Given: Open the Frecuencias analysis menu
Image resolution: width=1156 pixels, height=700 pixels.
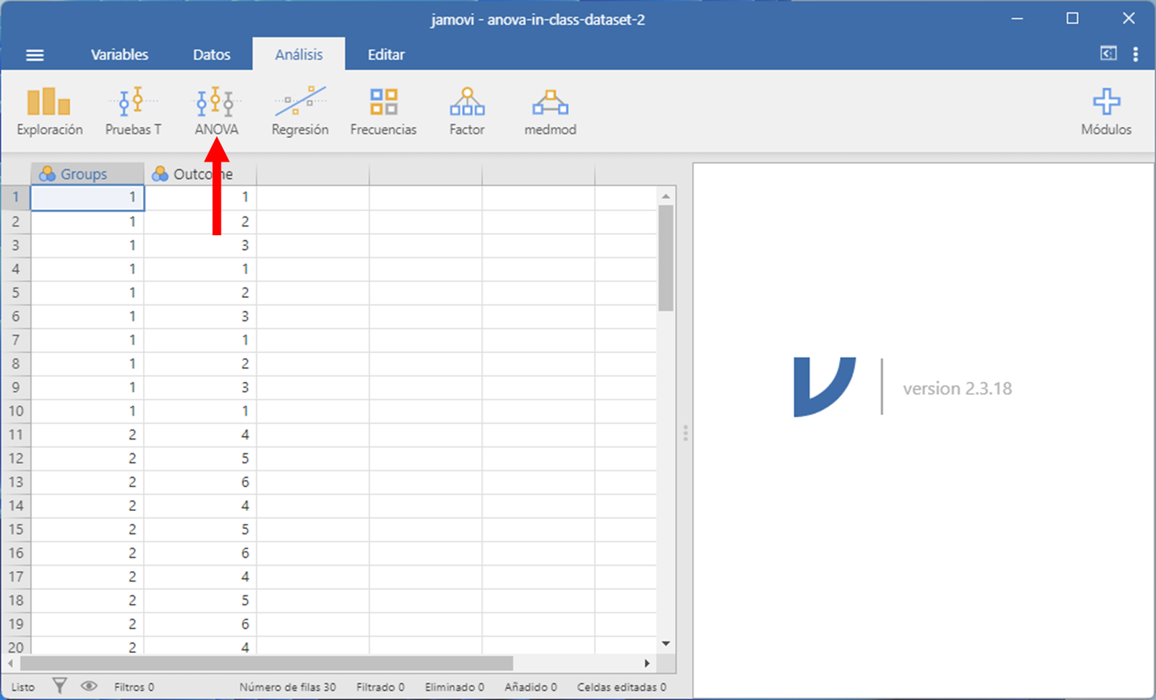Looking at the screenshot, I should [383, 111].
